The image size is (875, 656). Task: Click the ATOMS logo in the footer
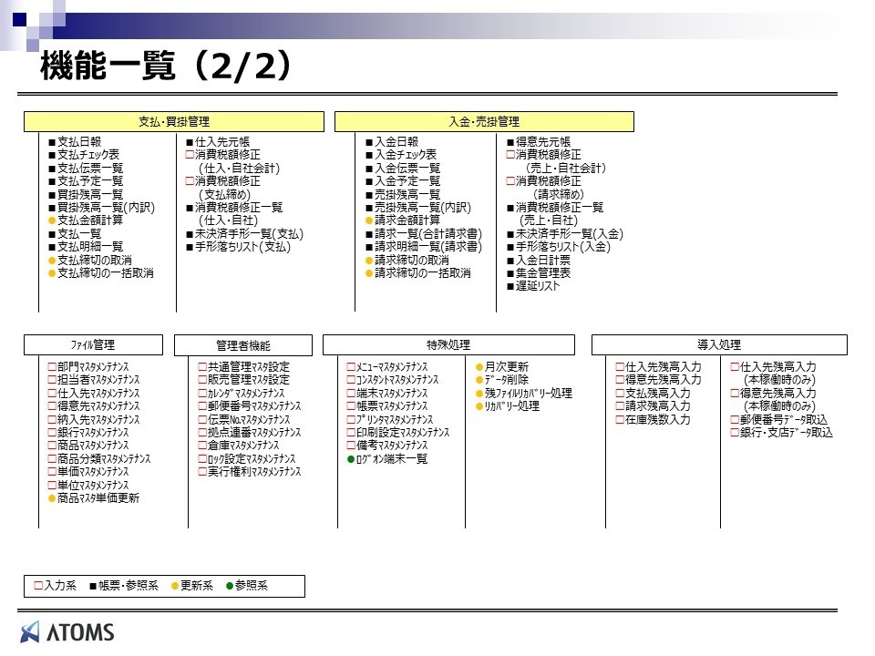68,630
